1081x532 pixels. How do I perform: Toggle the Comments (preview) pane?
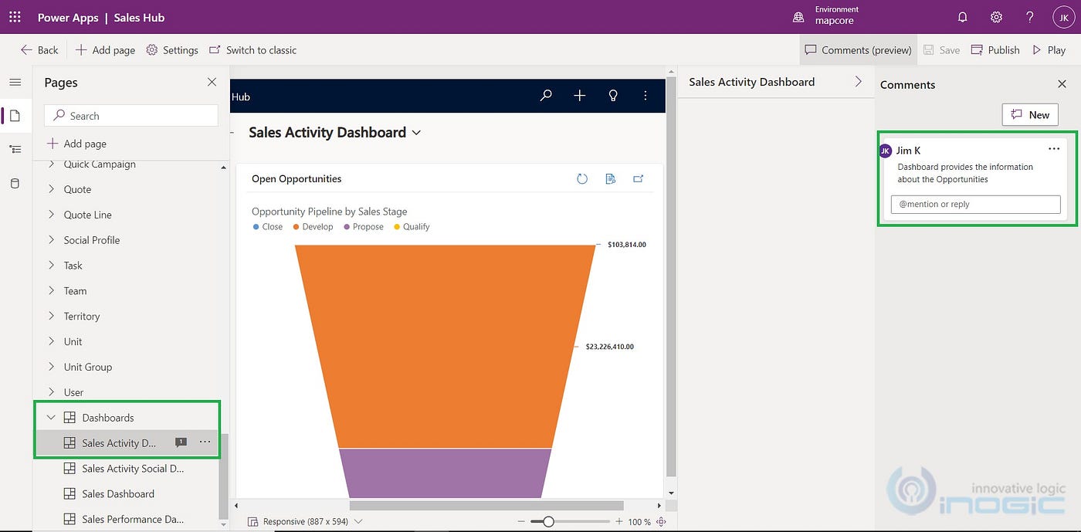(858, 50)
